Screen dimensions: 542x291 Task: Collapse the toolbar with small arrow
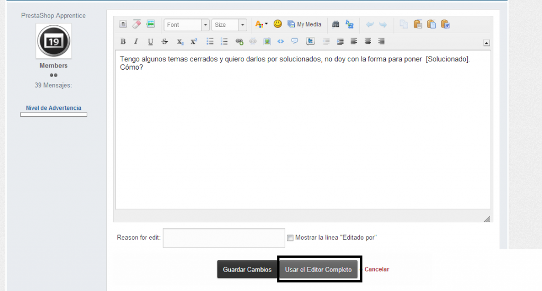(x=486, y=43)
